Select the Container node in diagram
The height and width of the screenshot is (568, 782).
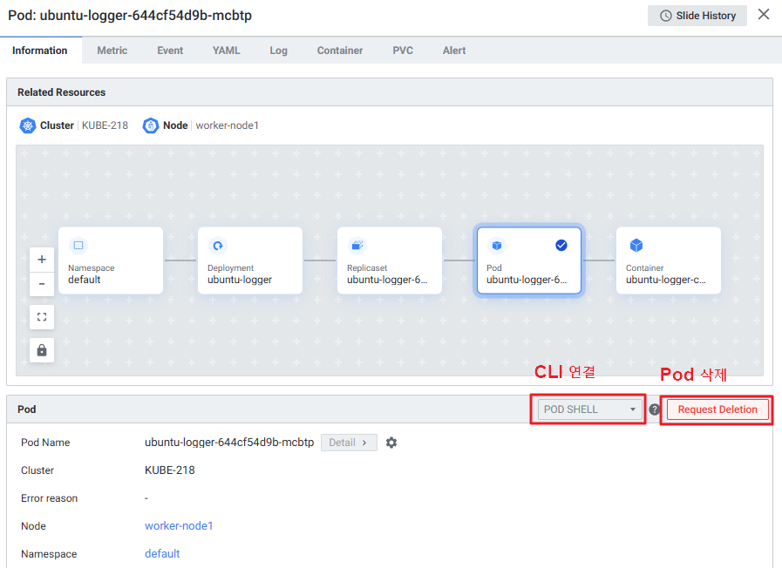[669, 260]
